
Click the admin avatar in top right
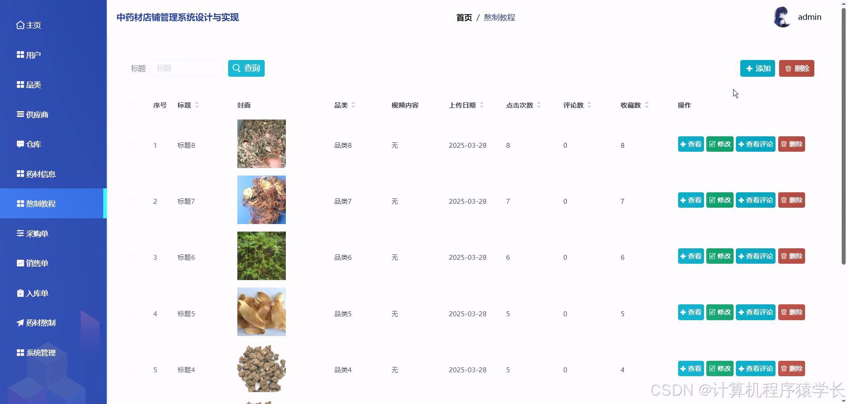click(x=782, y=17)
